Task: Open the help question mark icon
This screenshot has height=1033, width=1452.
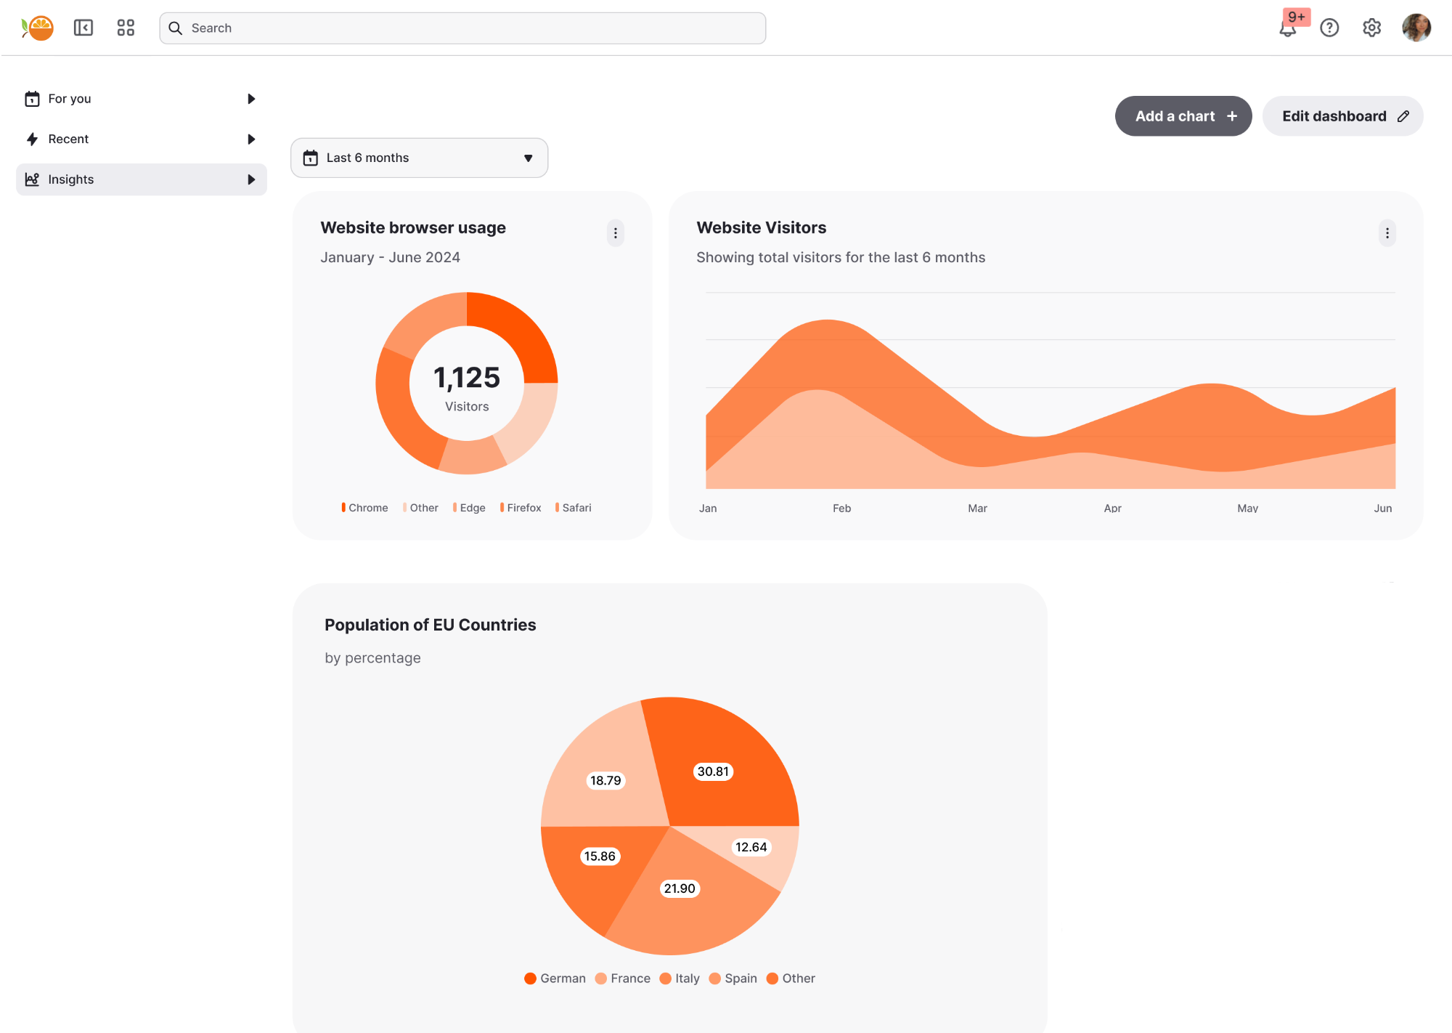Action: coord(1329,28)
